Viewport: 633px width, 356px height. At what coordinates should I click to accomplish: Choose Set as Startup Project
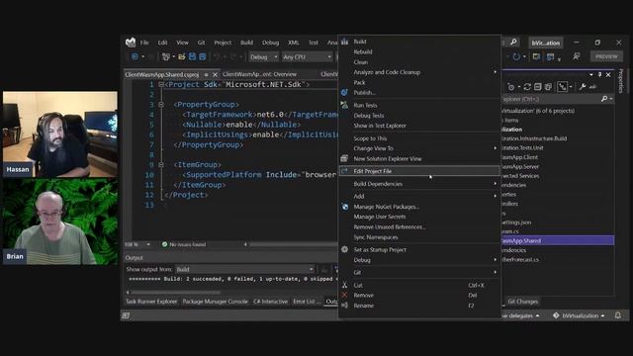(419, 249)
